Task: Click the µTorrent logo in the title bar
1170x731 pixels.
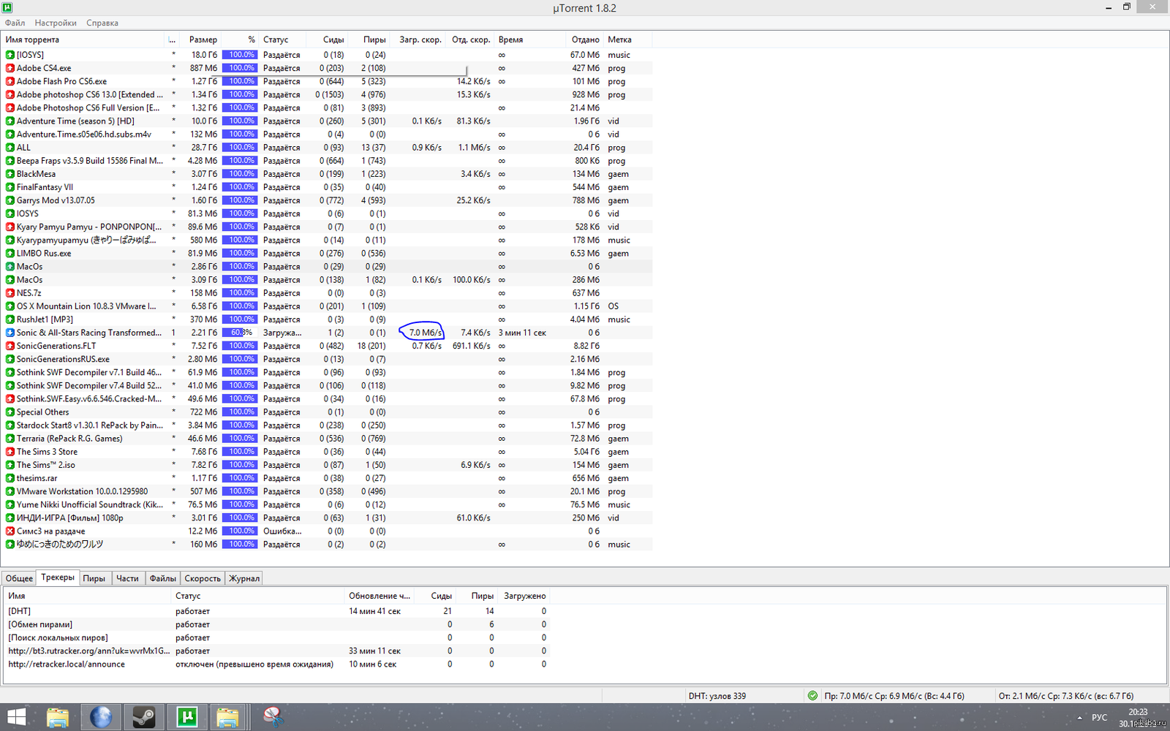Action: 7,7
